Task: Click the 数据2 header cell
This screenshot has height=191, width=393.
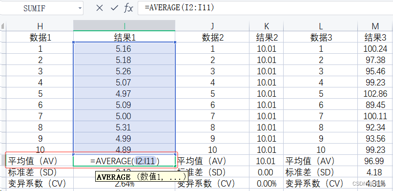Action: click(212, 37)
